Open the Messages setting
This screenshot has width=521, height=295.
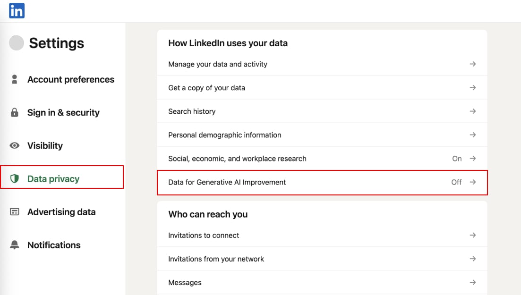point(322,282)
